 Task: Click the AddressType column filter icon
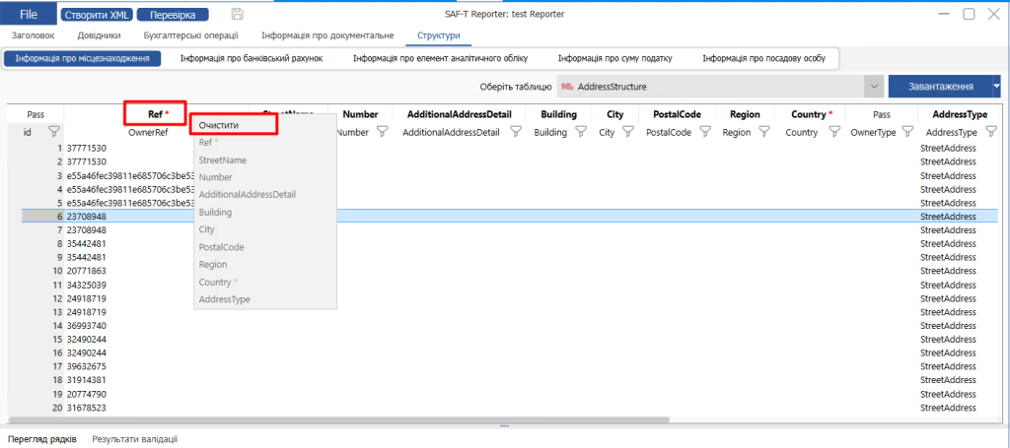click(990, 132)
